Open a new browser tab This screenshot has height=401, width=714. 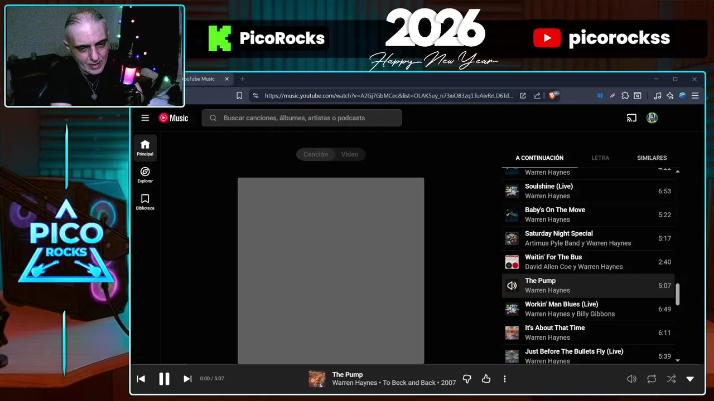(242, 79)
